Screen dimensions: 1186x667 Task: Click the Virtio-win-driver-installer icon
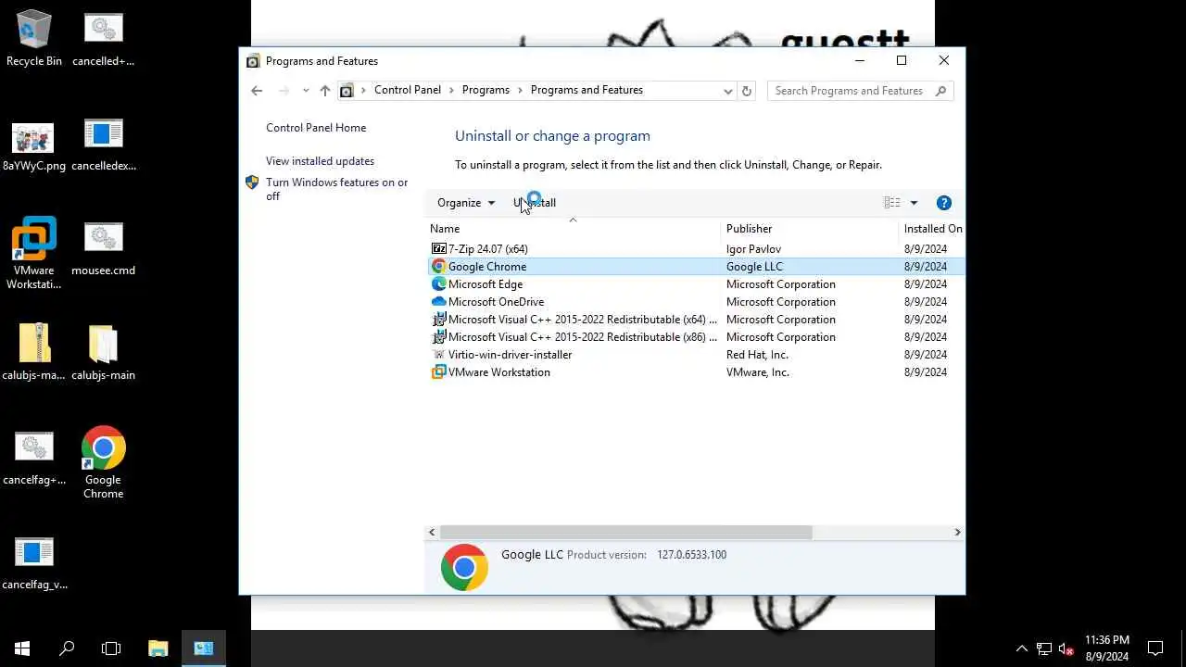click(x=438, y=354)
